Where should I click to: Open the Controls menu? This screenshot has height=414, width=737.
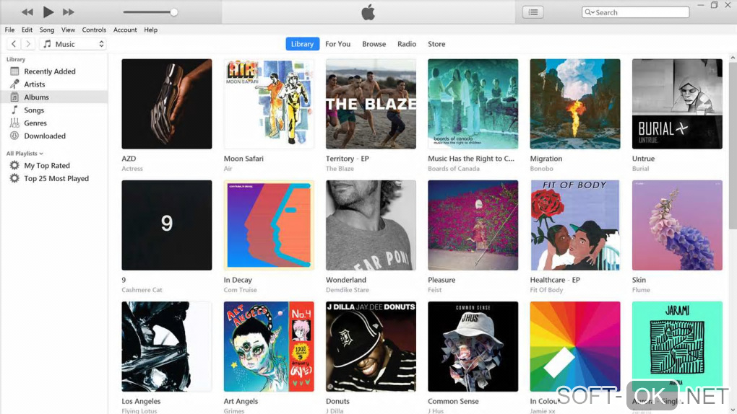(x=94, y=30)
